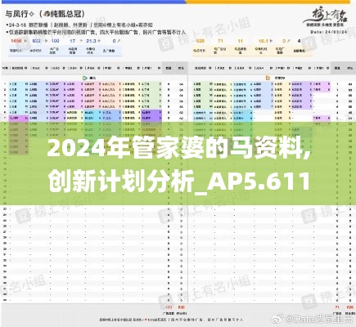Click the orange Youku platform icon
Image resolution: width=356 pixels, height=327 pixels.
pos(268,78)
